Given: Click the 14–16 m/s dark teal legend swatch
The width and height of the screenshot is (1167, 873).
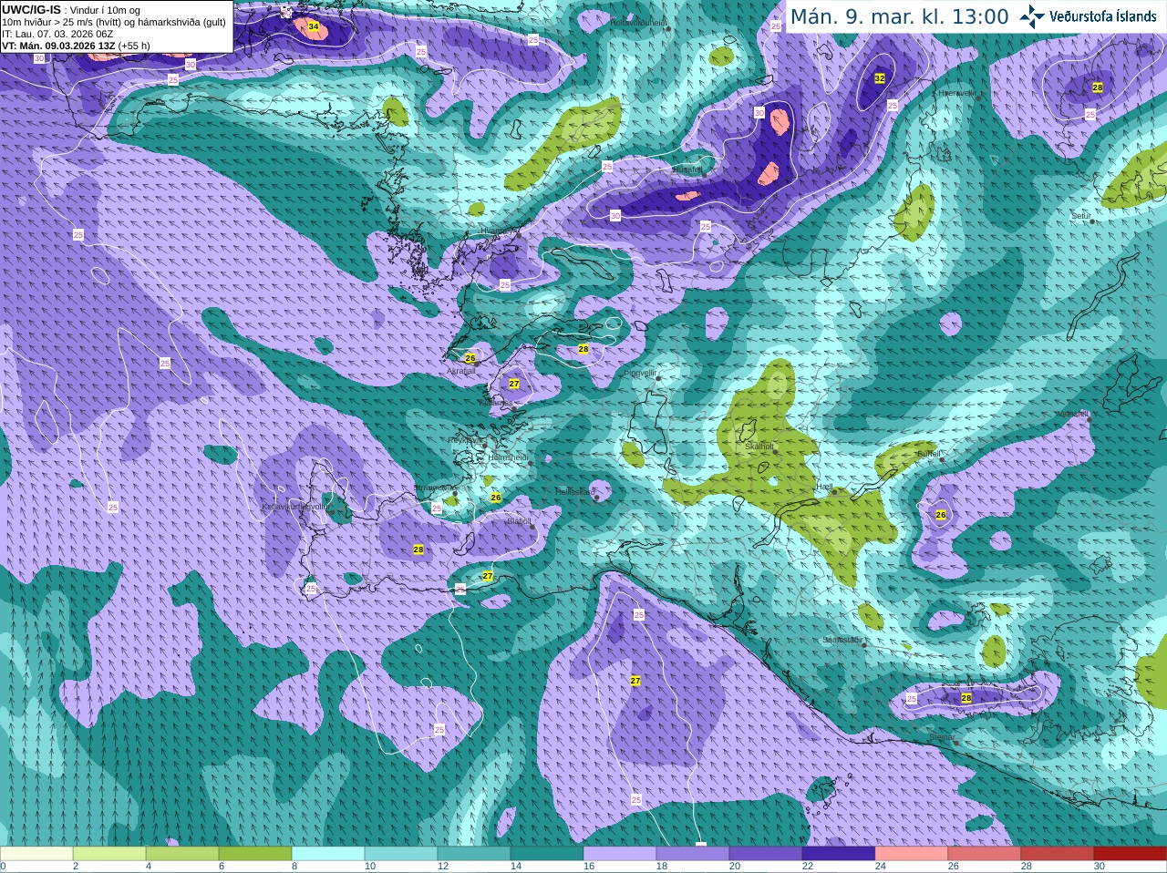Looking at the screenshot, I should (547, 854).
